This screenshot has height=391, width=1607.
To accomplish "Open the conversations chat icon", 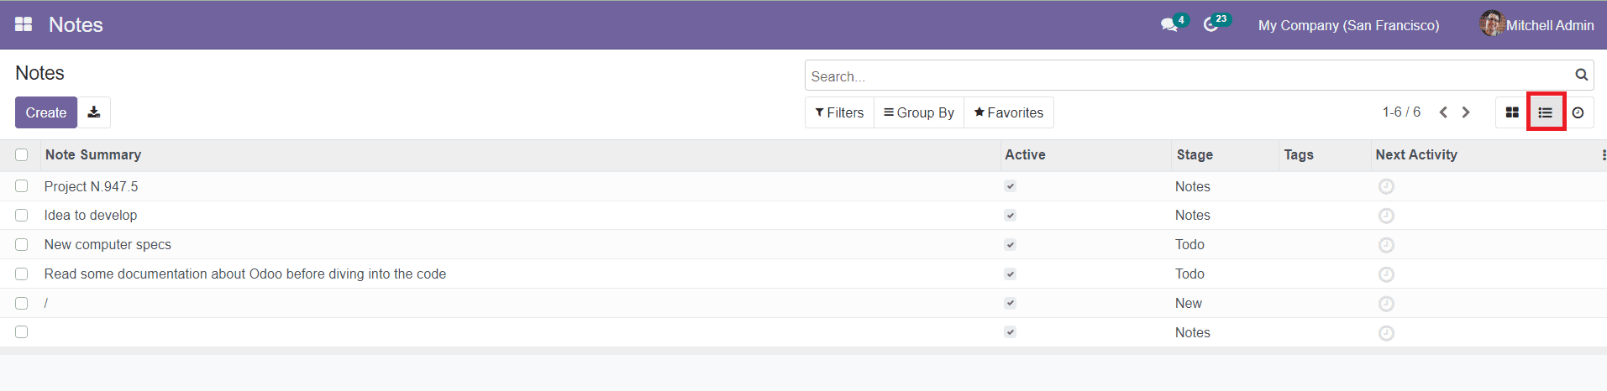I will 1169,25.
